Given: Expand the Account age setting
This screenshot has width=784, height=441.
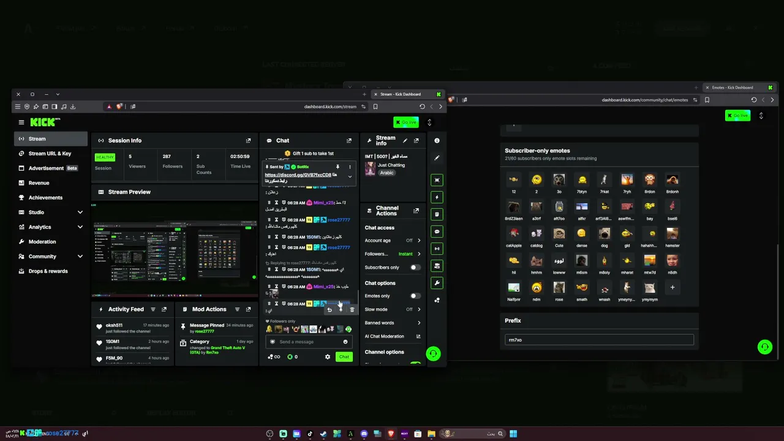Looking at the screenshot, I should tap(393, 241).
